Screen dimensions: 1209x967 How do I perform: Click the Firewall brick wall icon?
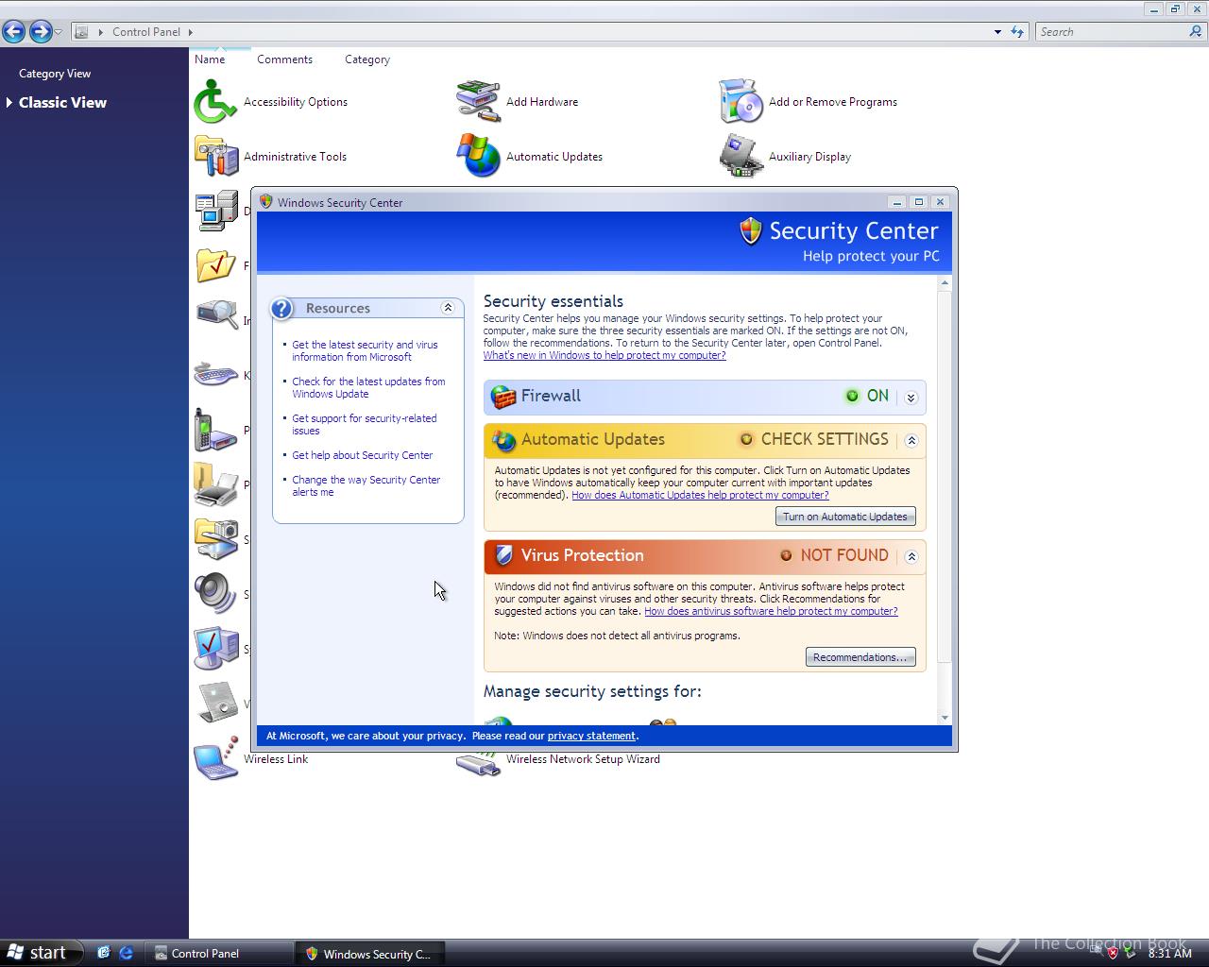(x=503, y=397)
